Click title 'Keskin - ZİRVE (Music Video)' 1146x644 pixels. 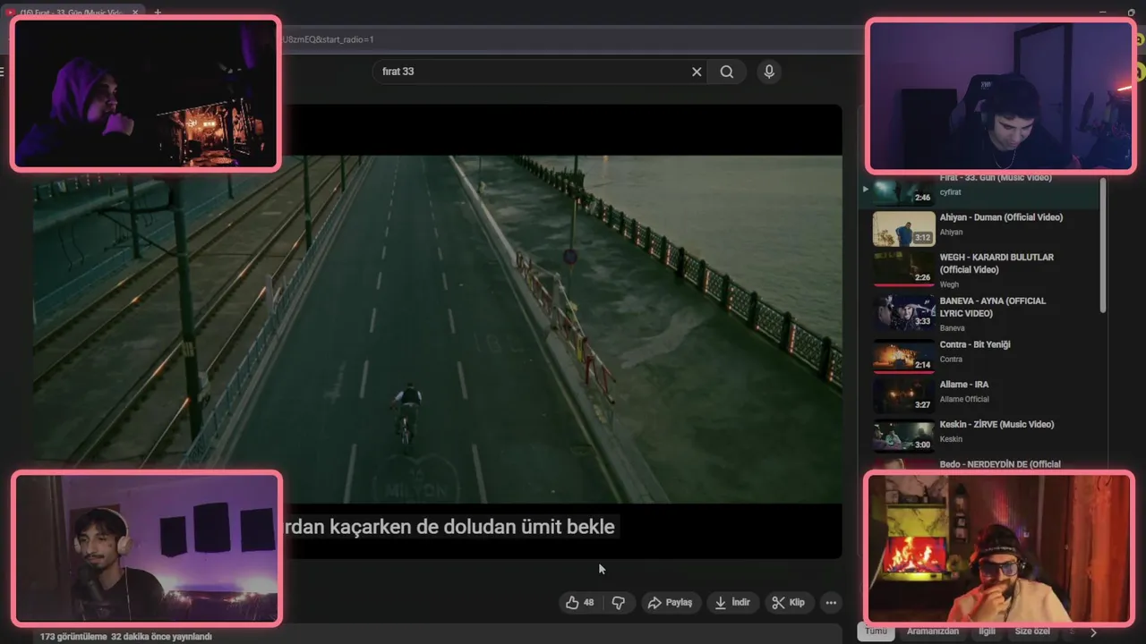[x=996, y=424]
